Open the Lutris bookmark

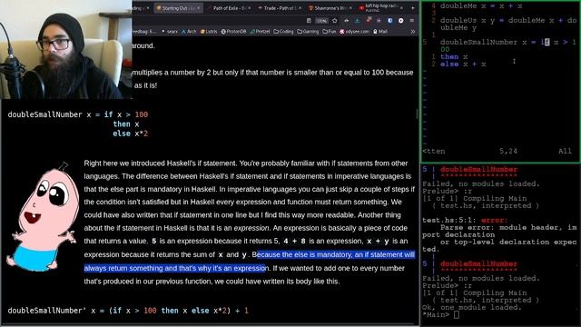[209, 32]
